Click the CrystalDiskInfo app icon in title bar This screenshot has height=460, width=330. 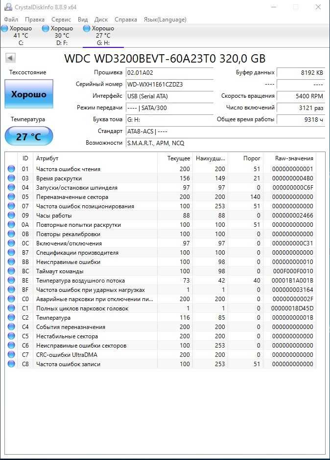[8, 7]
